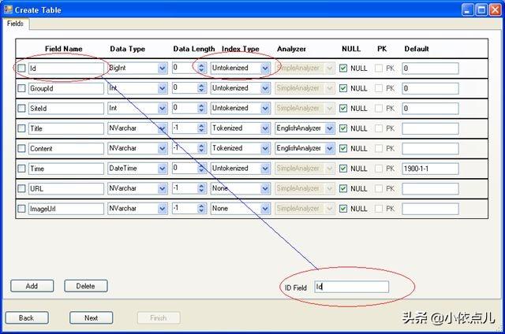Switch to the Fields tab
Image resolution: width=505 pixels, height=334 pixels.
pyautogui.click(x=16, y=24)
